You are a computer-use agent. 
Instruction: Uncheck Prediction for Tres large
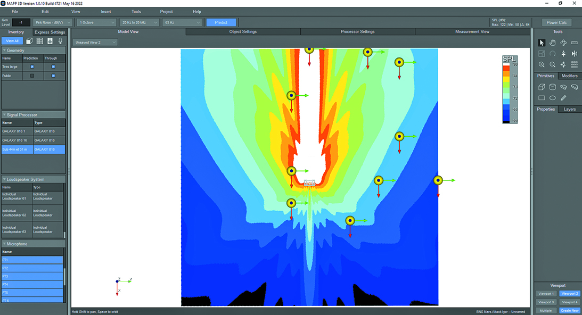(32, 67)
